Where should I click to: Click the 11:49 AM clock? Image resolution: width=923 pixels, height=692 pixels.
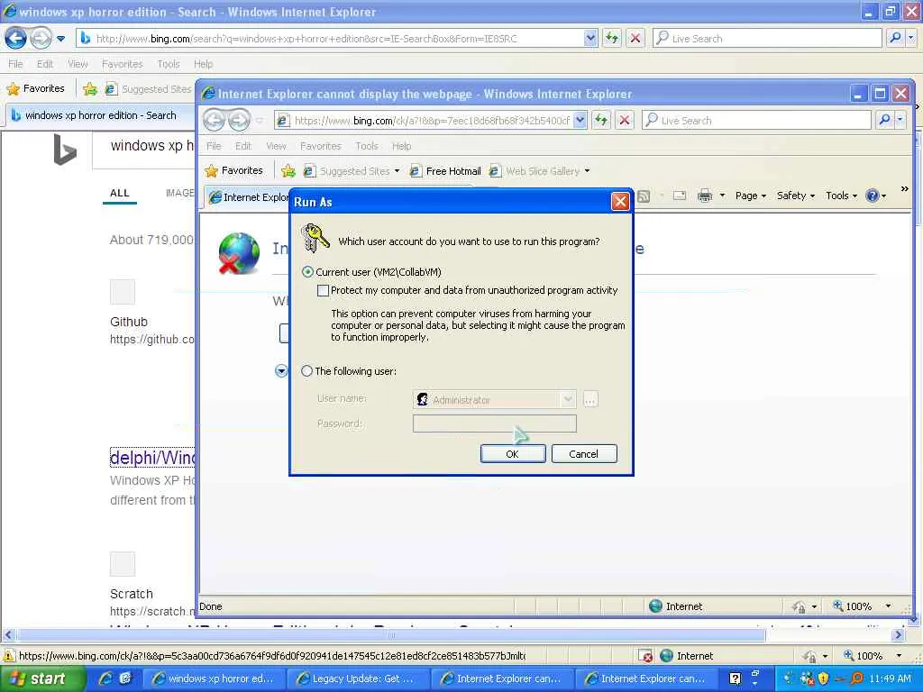pyautogui.click(x=890, y=678)
